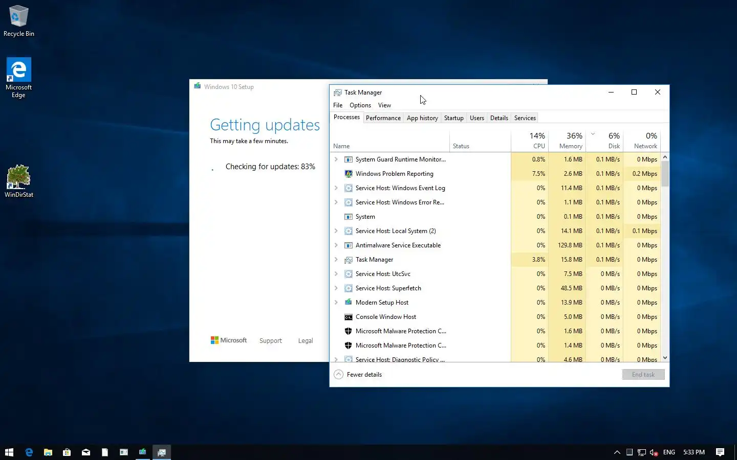
Task: Click the Antimalware Service Executable icon
Action: pos(349,245)
